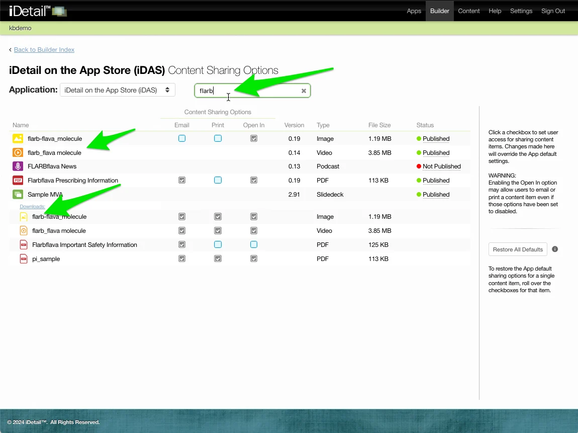Click Sign Out
Viewport: 578px width, 433px height.
553,11
